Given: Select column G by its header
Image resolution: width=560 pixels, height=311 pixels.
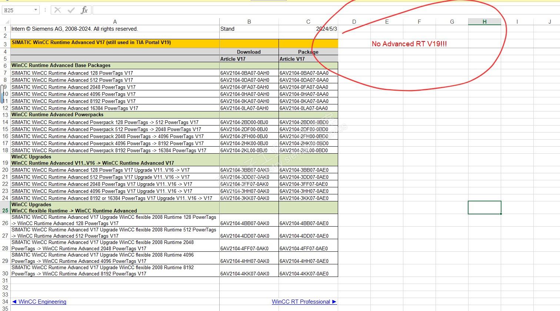Looking at the screenshot, I should click(452, 22).
